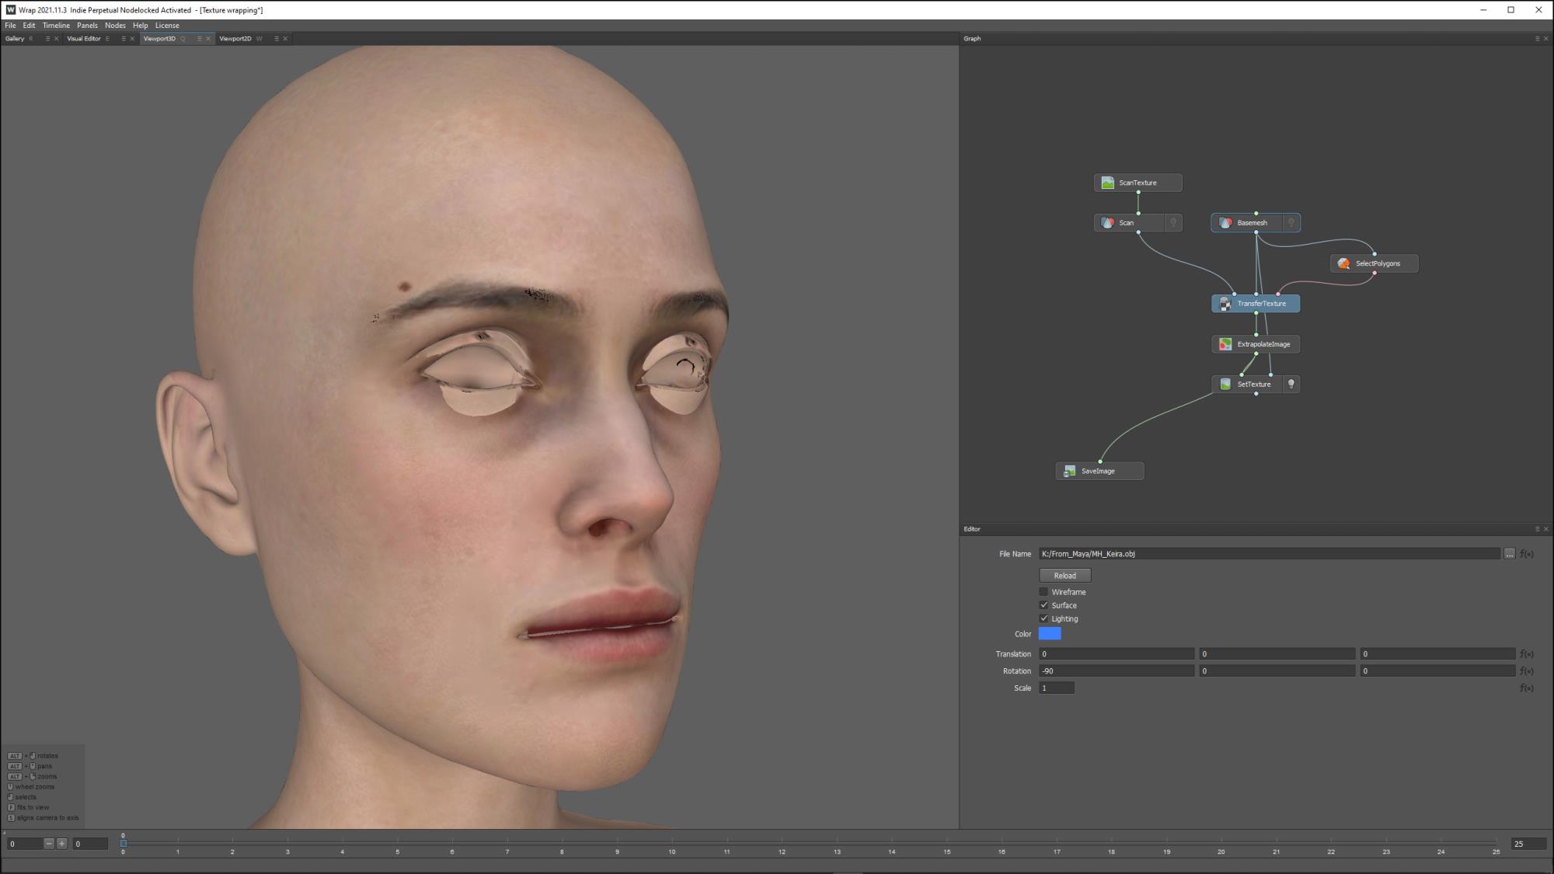Click the Scale expression f(x) icon
The height and width of the screenshot is (874, 1554).
click(x=1527, y=688)
